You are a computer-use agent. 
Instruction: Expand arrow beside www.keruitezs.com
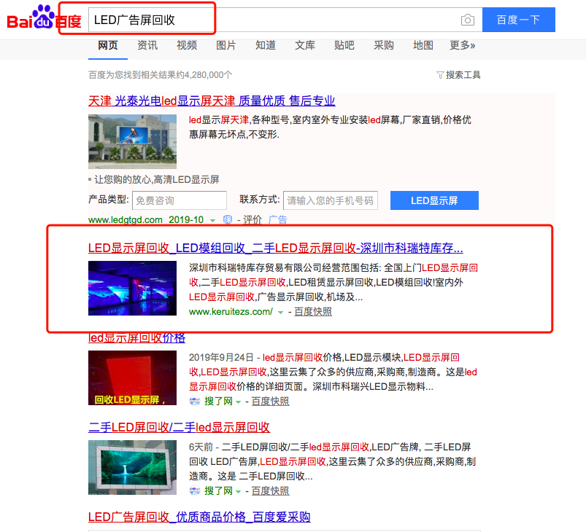[280, 313]
